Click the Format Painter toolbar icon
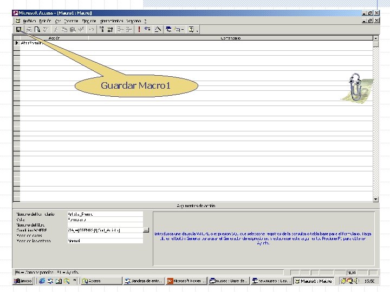This screenshot has width=390, height=292. click(81, 30)
